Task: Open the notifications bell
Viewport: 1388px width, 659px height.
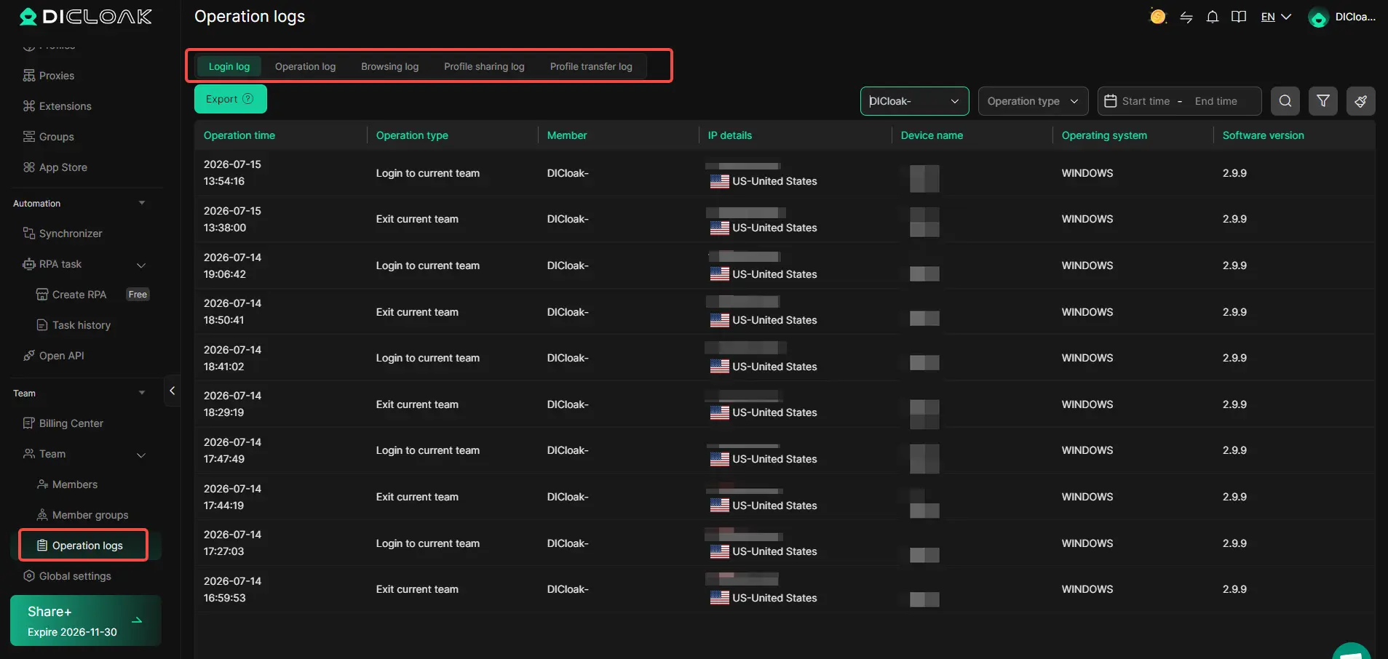Action: pyautogui.click(x=1213, y=17)
